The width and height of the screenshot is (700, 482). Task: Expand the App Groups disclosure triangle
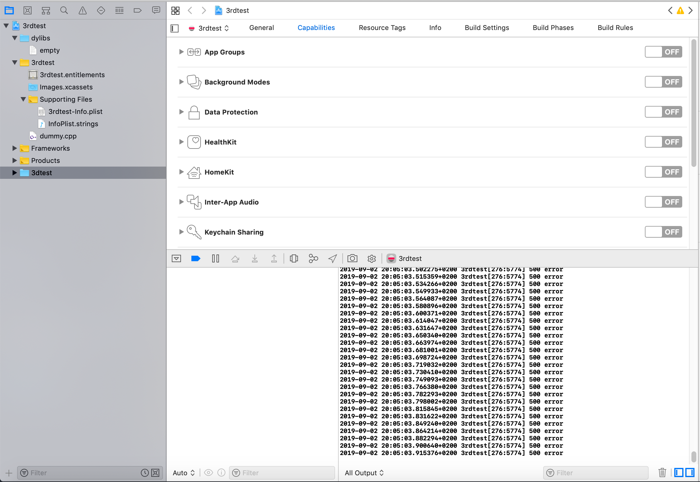click(x=181, y=52)
